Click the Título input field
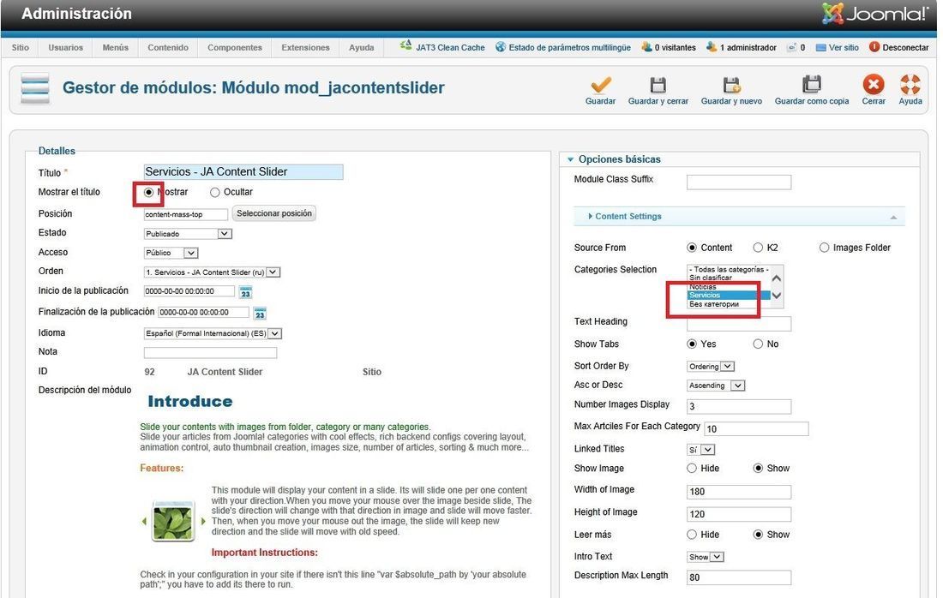This screenshot has height=598, width=943. (x=243, y=172)
